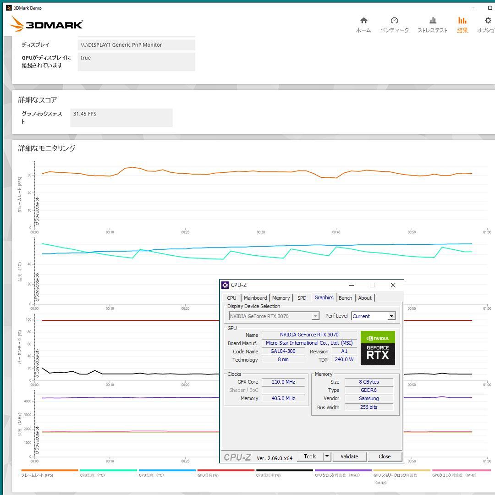This screenshot has width=495, height=495.
Task: Click the 8 nm technology value
Action: click(x=283, y=359)
